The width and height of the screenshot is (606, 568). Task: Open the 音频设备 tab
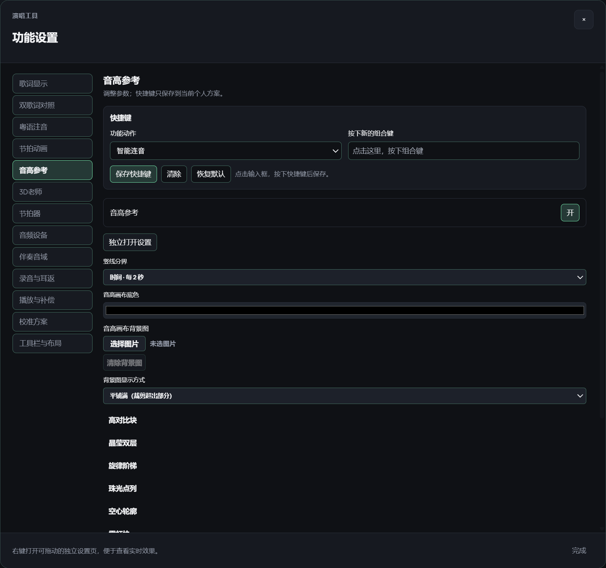[52, 235]
